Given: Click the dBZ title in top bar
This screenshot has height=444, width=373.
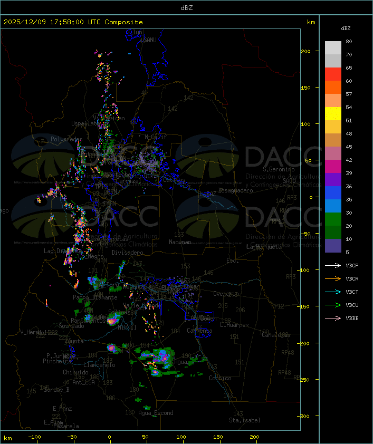Looking at the screenshot, I should tap(187, 7).
